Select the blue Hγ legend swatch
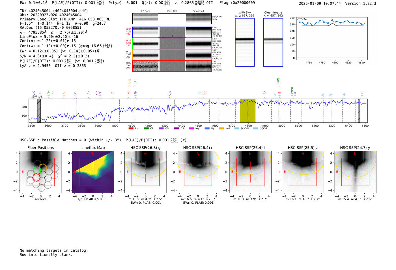This screenshot has height=270, width=396. 207,128
